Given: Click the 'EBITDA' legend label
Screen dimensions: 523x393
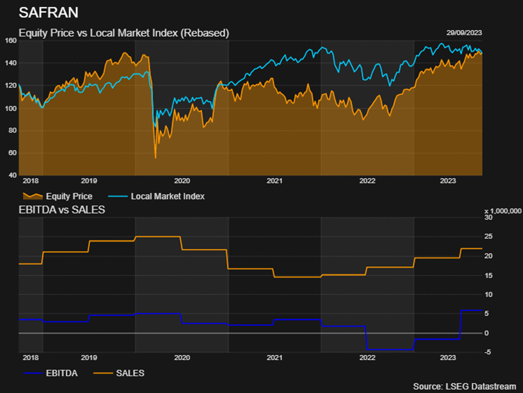Looking at the screenshot, I should [x=62, y=373].
